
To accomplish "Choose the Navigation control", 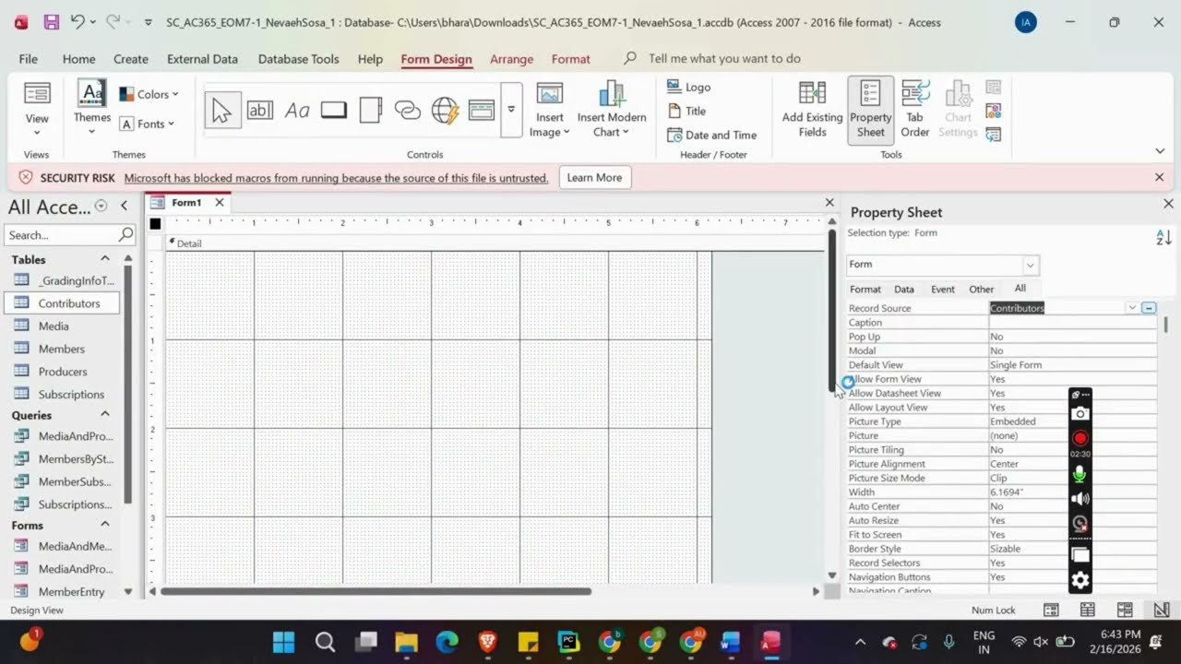I will (481, 111).
